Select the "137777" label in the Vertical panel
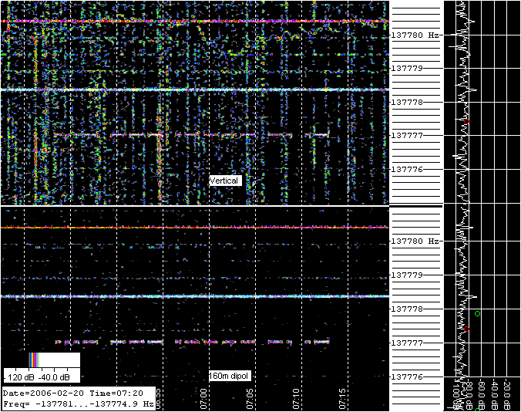521x412 pixels. tap(407, 135)
